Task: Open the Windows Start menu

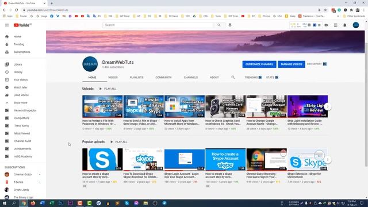Action: pos(4,203)
